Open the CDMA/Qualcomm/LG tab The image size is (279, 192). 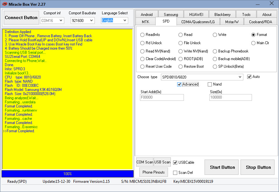[x=198, y=22]
